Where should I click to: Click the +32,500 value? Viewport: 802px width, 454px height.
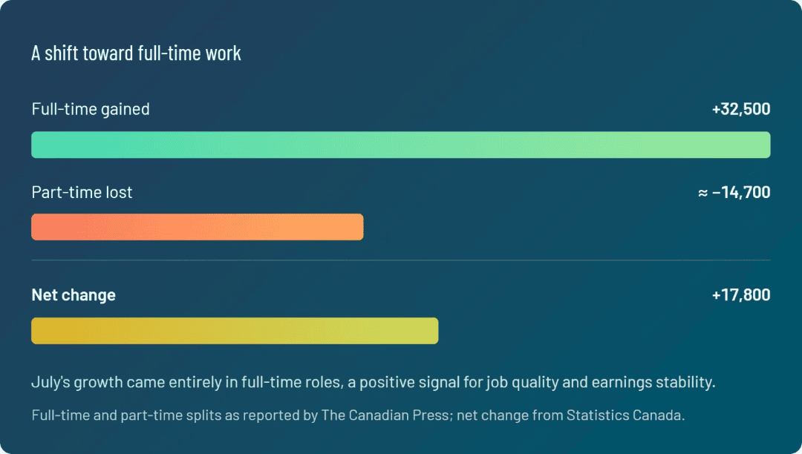[x=741, y=109]
